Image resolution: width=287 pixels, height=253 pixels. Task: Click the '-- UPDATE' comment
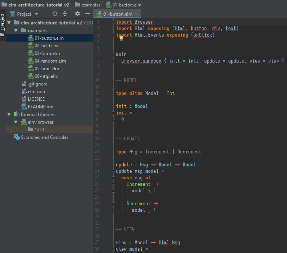128,139
